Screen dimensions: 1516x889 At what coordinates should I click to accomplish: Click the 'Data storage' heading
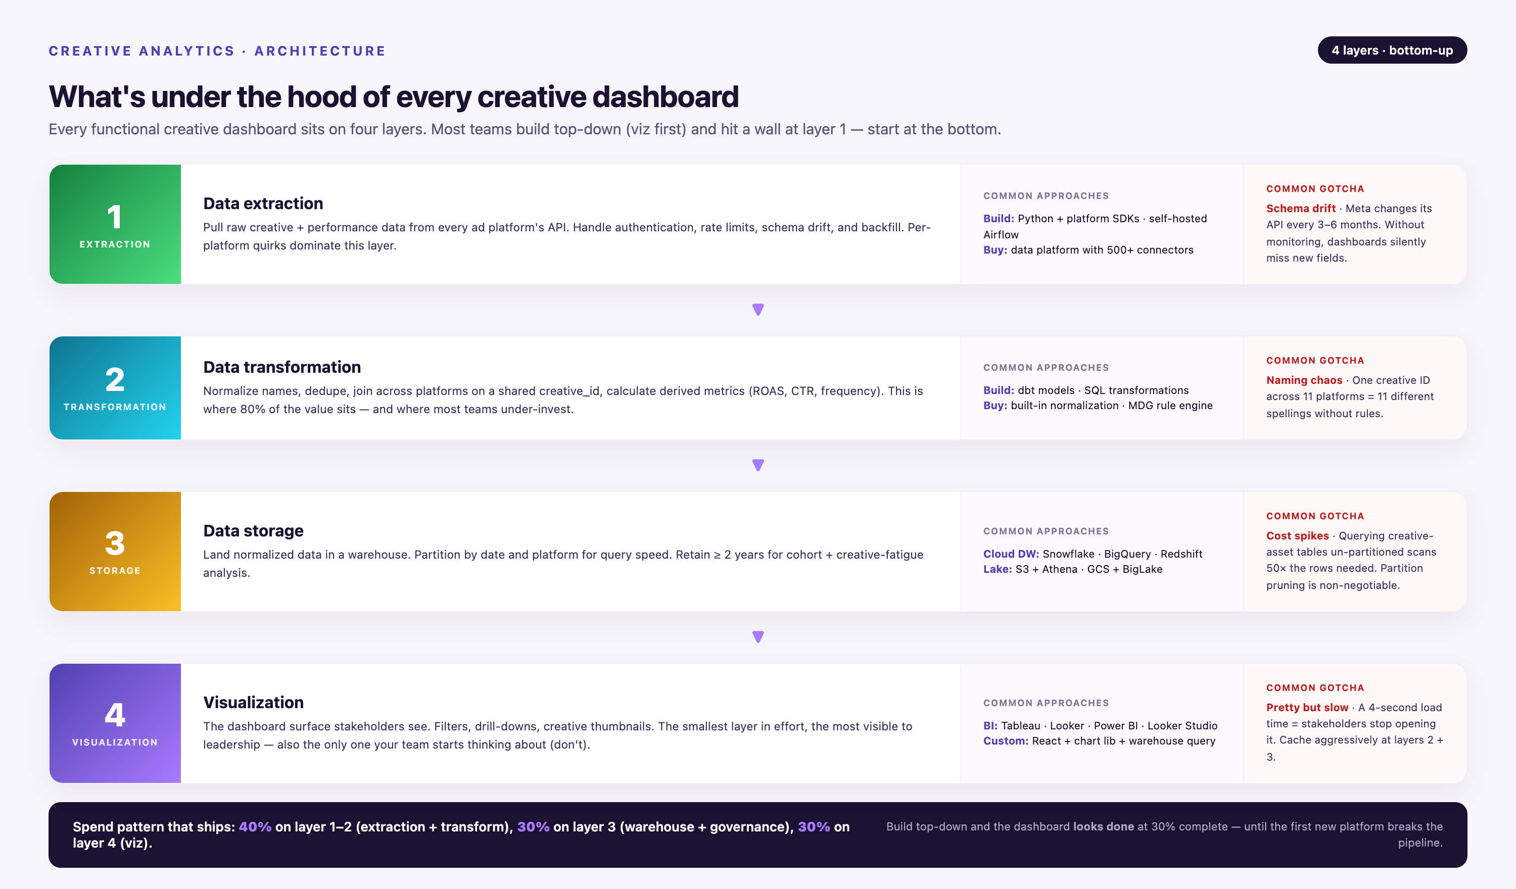[x=253, y=530]
